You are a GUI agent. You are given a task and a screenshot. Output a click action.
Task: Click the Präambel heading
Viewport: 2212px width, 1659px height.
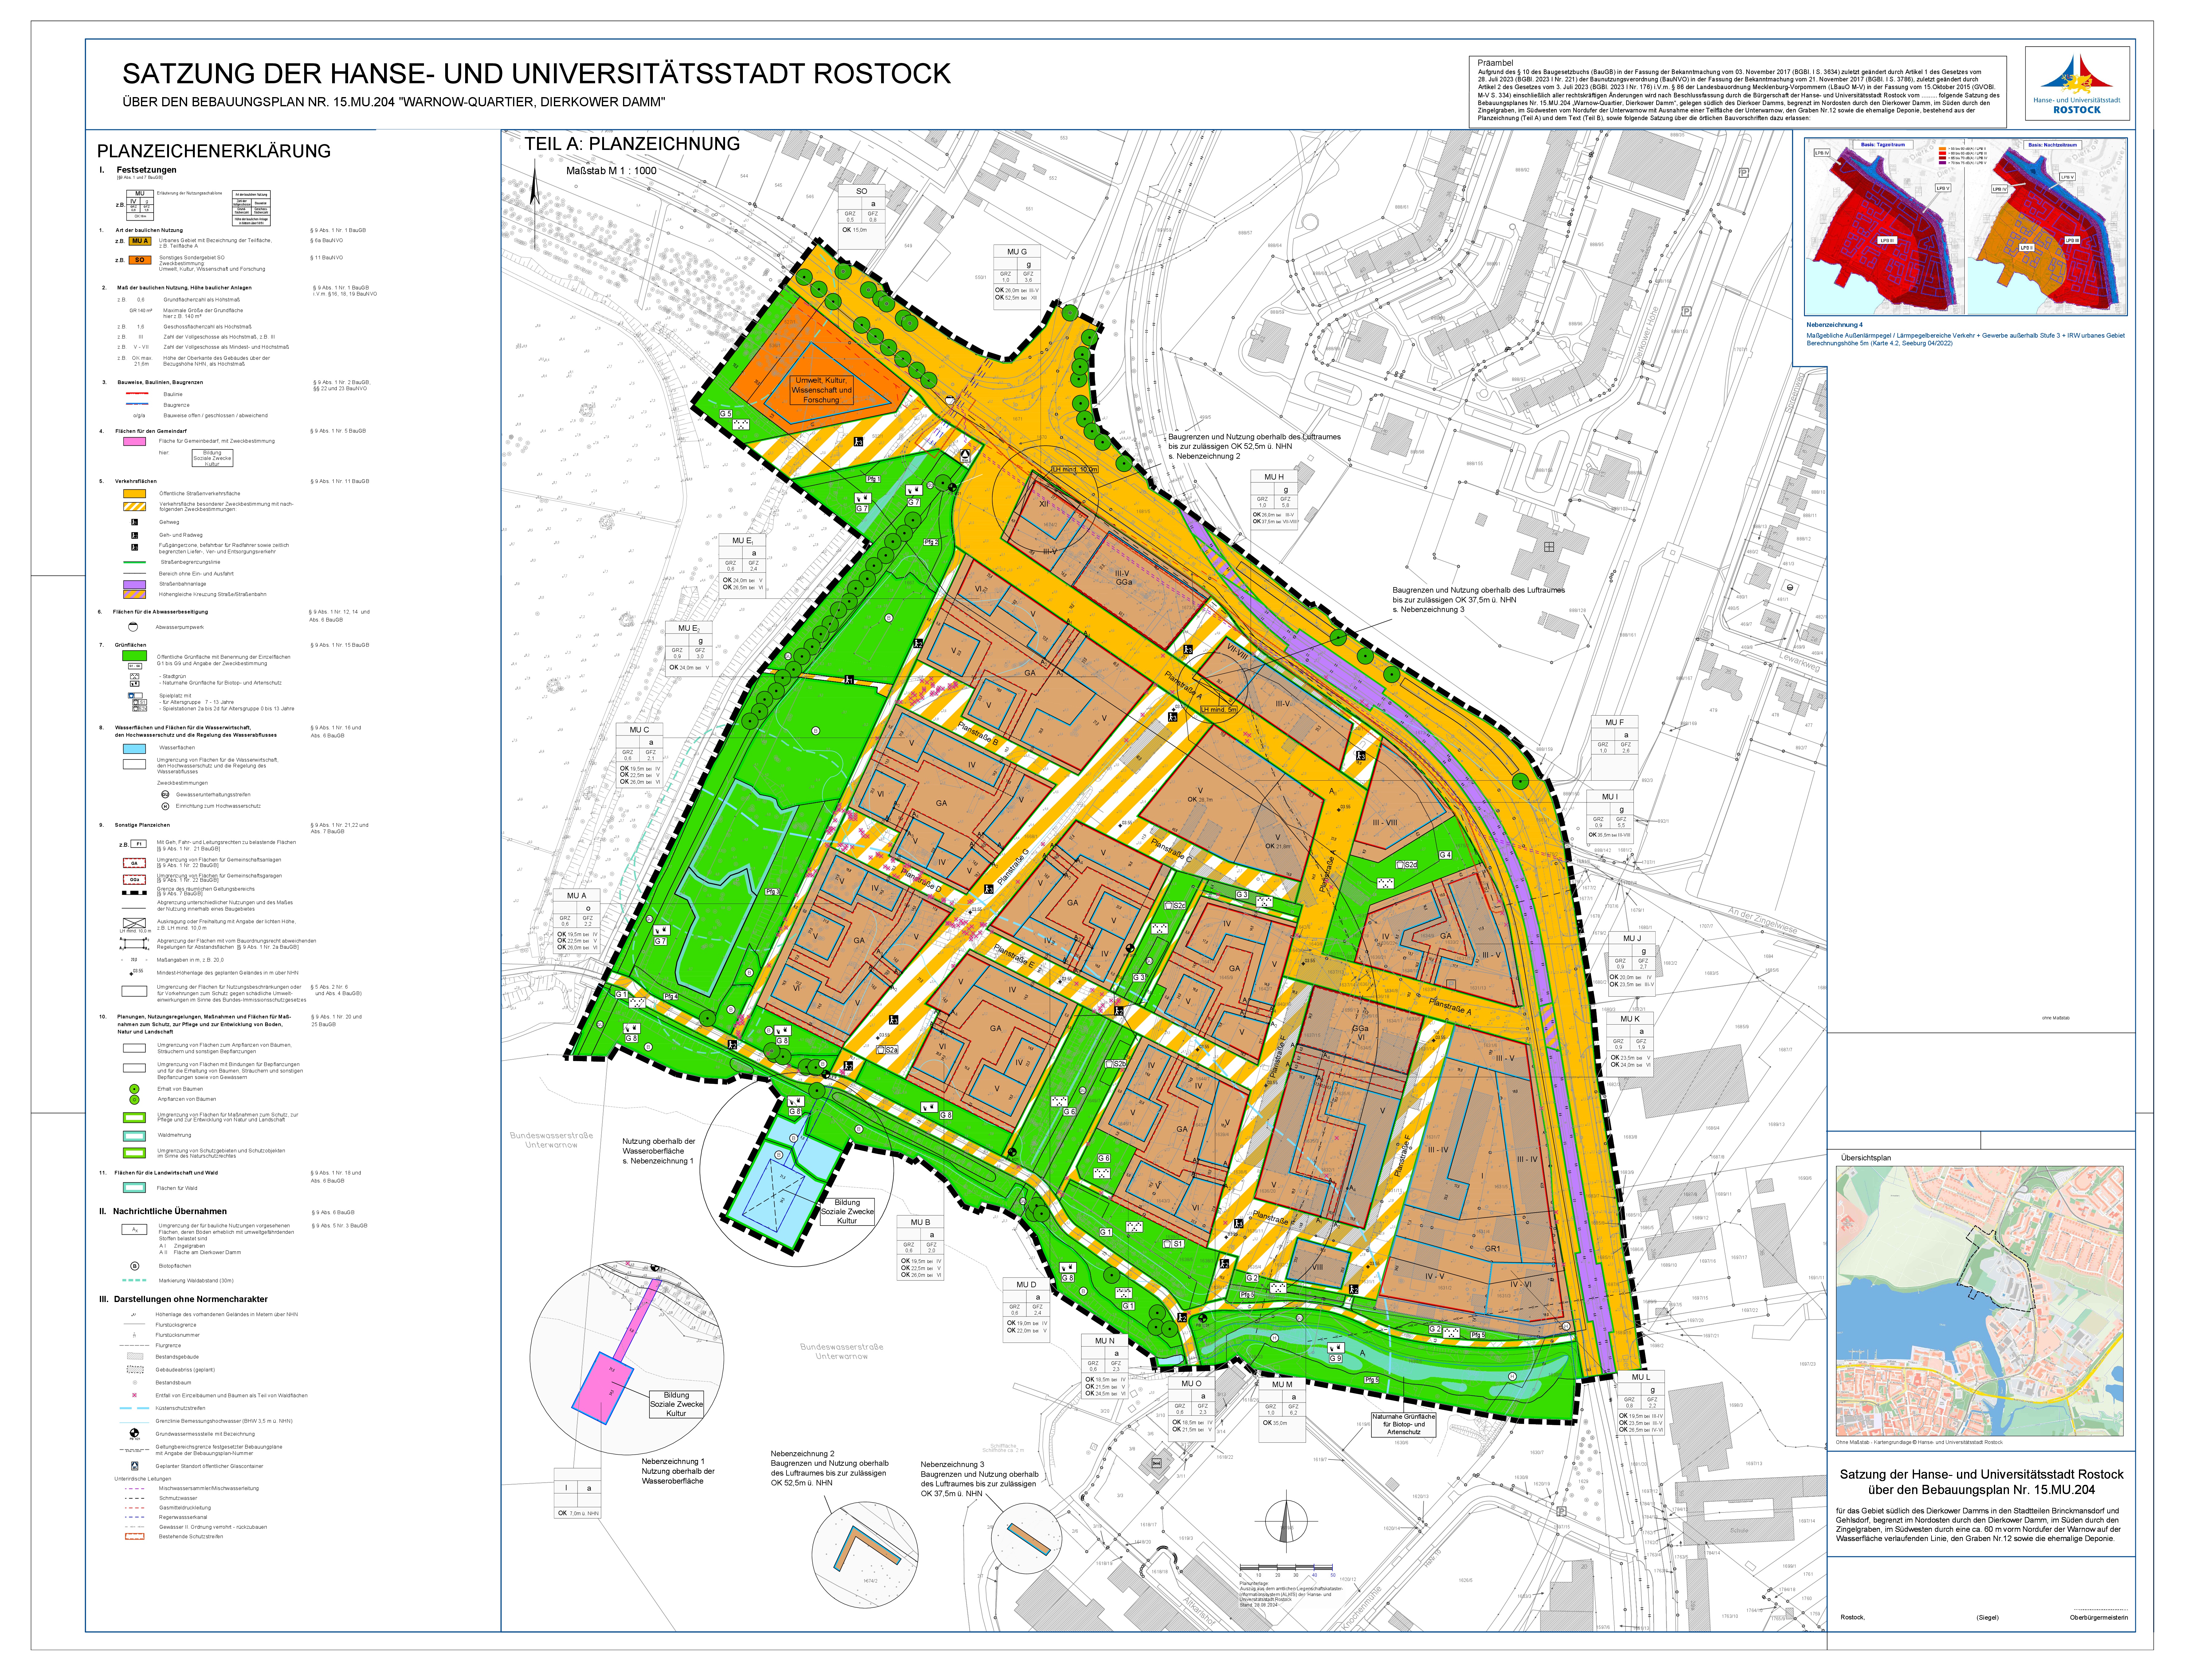1495,63
